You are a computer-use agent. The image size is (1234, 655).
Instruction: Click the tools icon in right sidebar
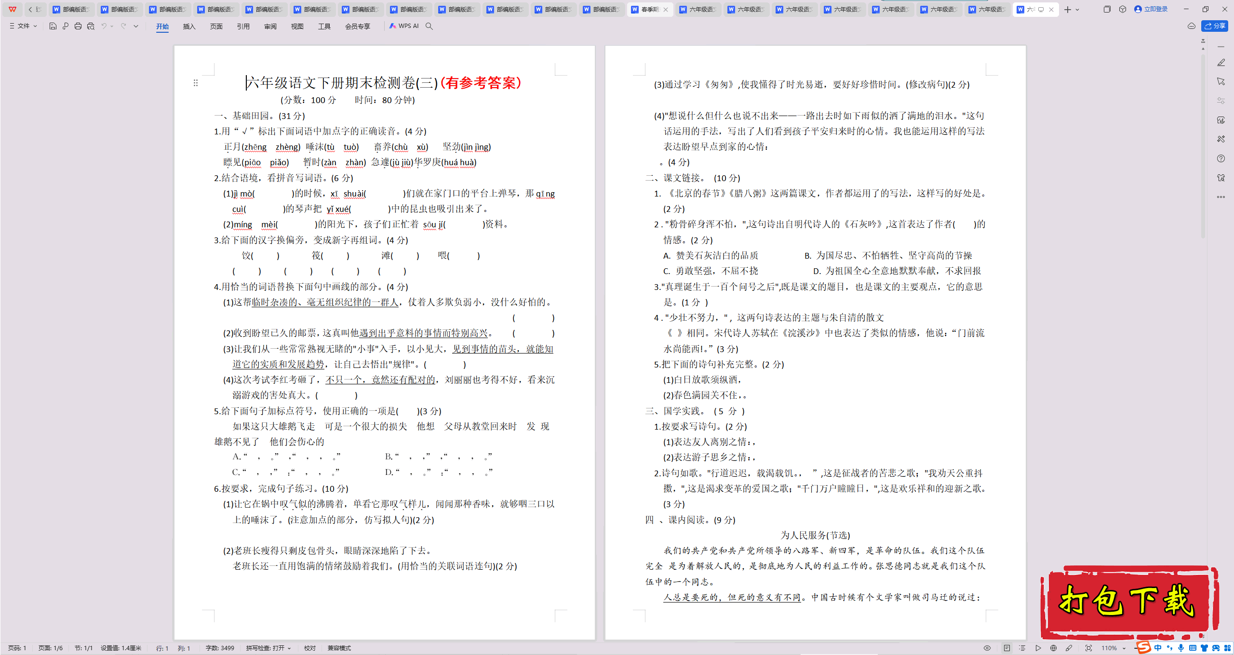point(1221,139)
